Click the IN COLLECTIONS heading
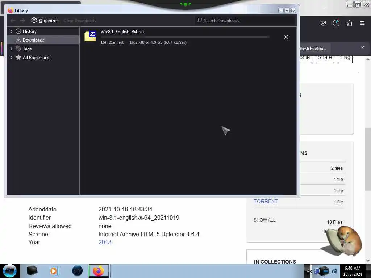 (275, 262)
